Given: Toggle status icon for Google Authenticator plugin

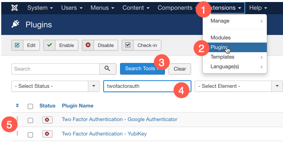Looking at the screenshot, I should click(47, 120).
